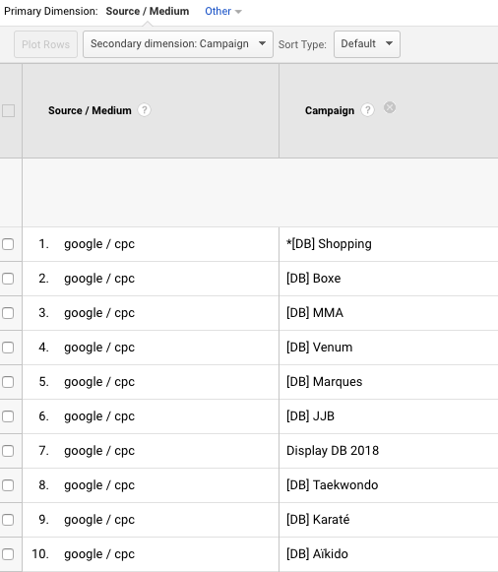Check the box for row 1 Shopping
This screenshot has height=572, width=498.
click(x=8, y=244)
